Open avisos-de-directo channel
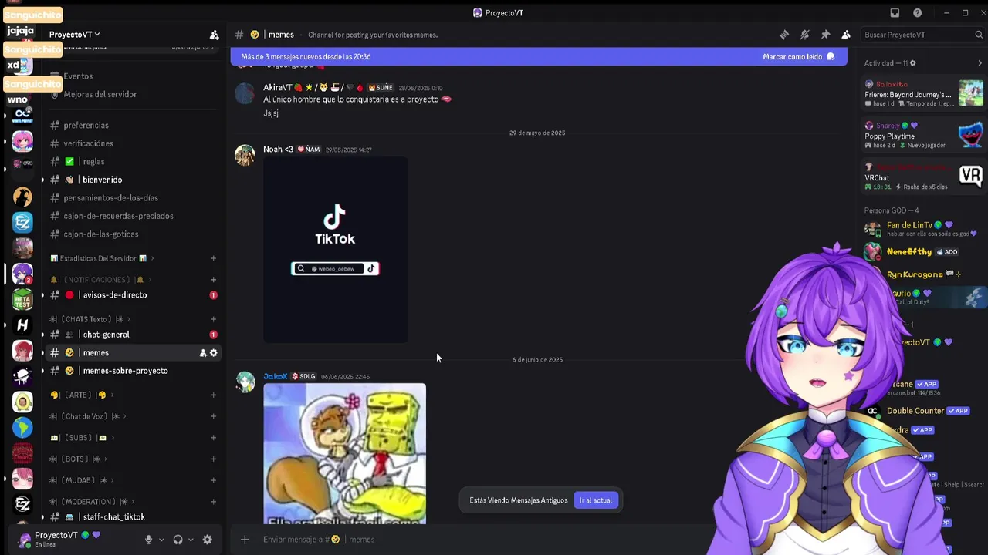This screenshot has width=988, height=555. tap(114, 295)
